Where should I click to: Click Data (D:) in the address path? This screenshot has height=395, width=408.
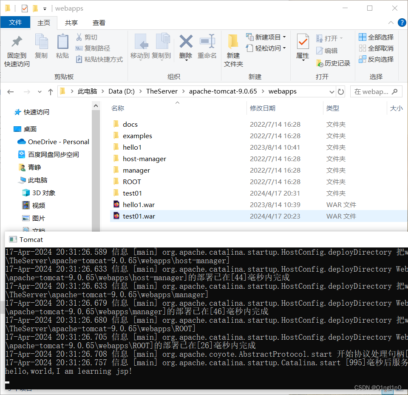coord(122,91)
